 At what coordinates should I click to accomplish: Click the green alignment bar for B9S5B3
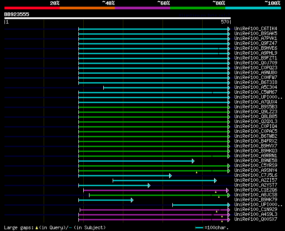tap(153, 108)
